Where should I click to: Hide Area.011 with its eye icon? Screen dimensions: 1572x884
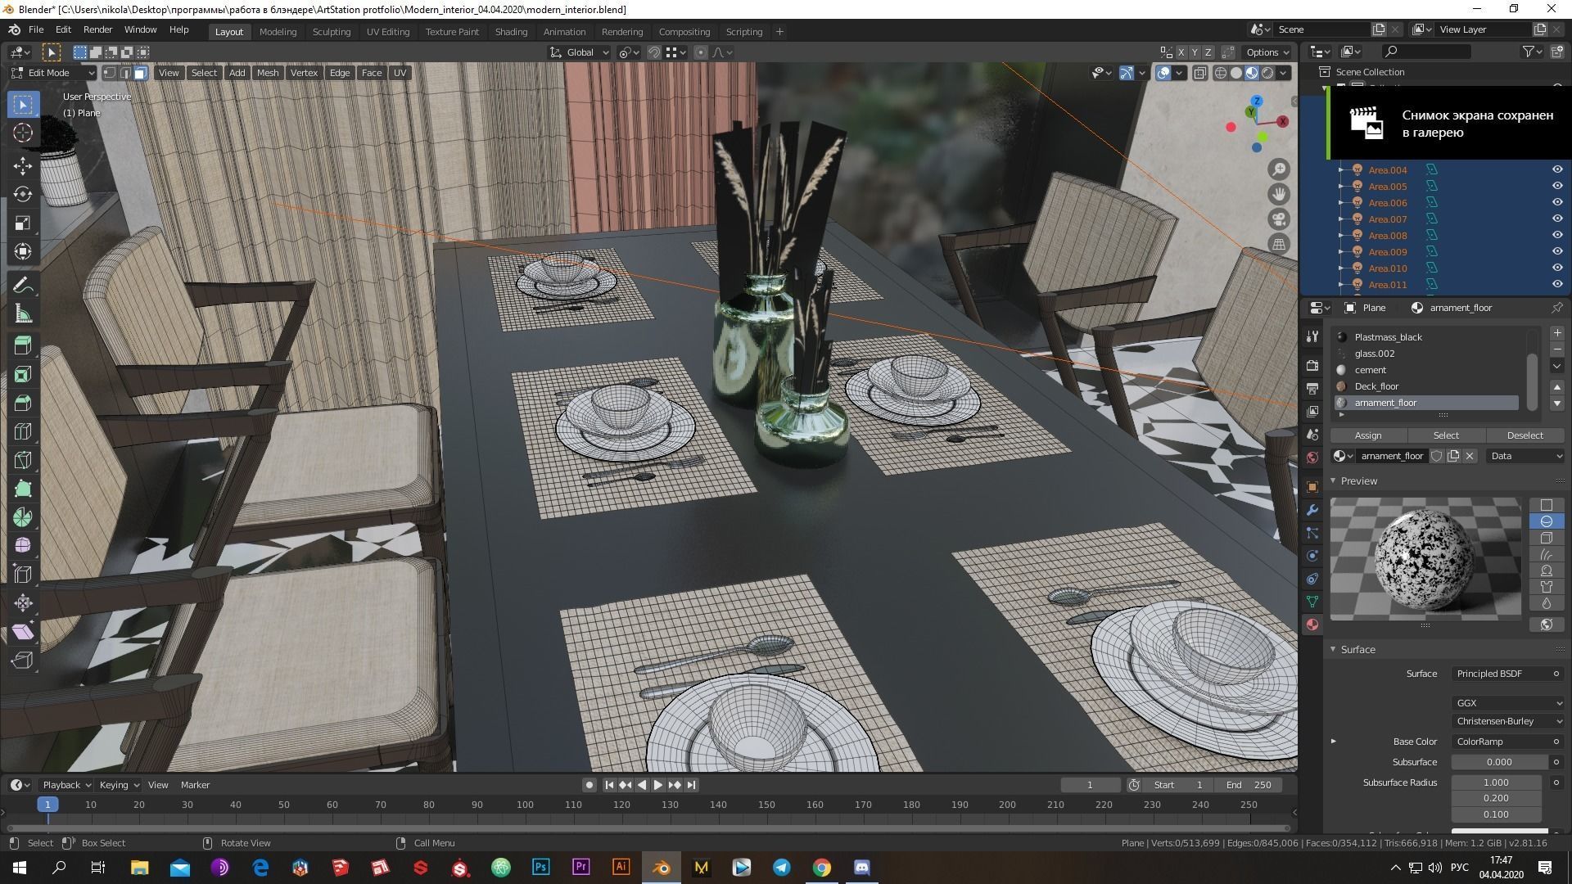[1557, 284]
